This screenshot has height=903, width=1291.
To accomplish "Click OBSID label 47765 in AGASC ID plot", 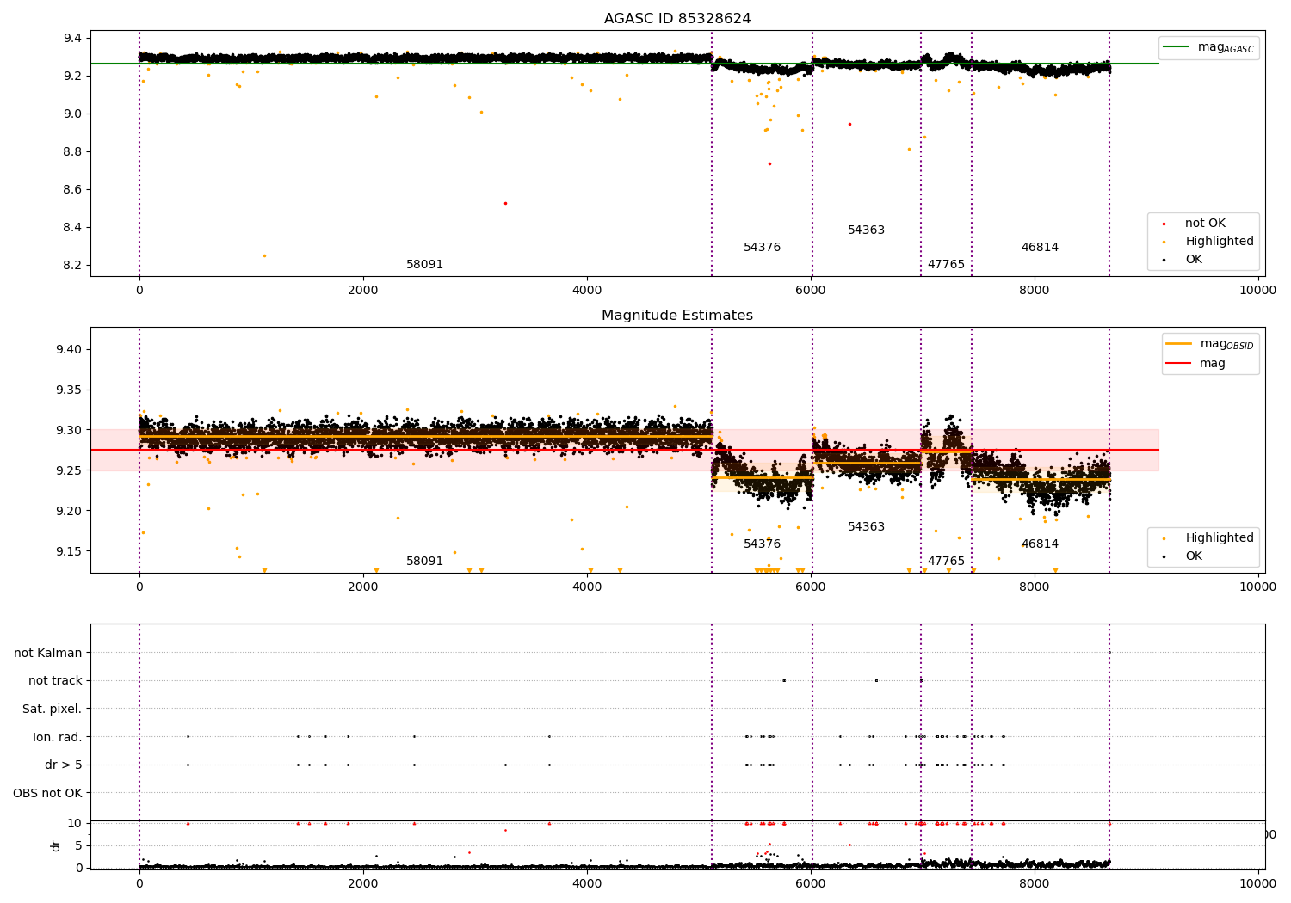I will coord(946,265).
